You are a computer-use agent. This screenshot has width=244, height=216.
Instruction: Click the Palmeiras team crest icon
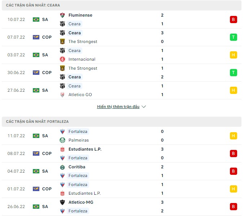(x=62, y=140)
